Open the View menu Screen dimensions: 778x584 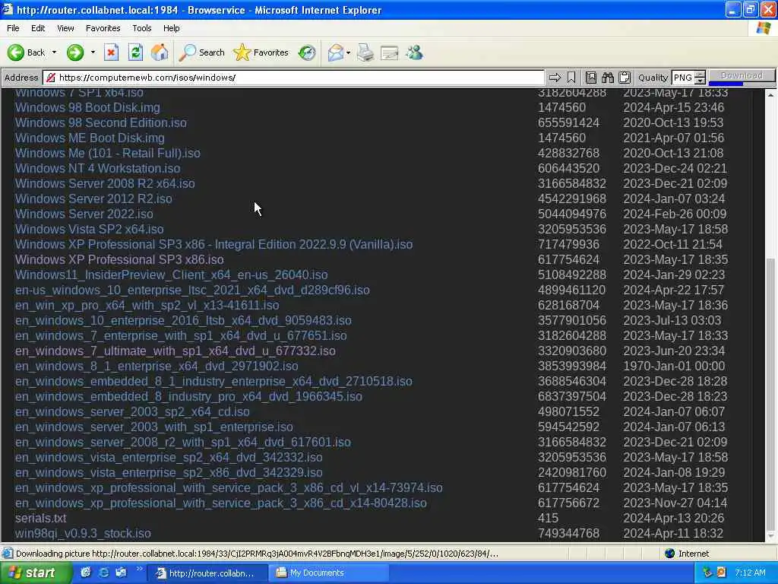65,28
